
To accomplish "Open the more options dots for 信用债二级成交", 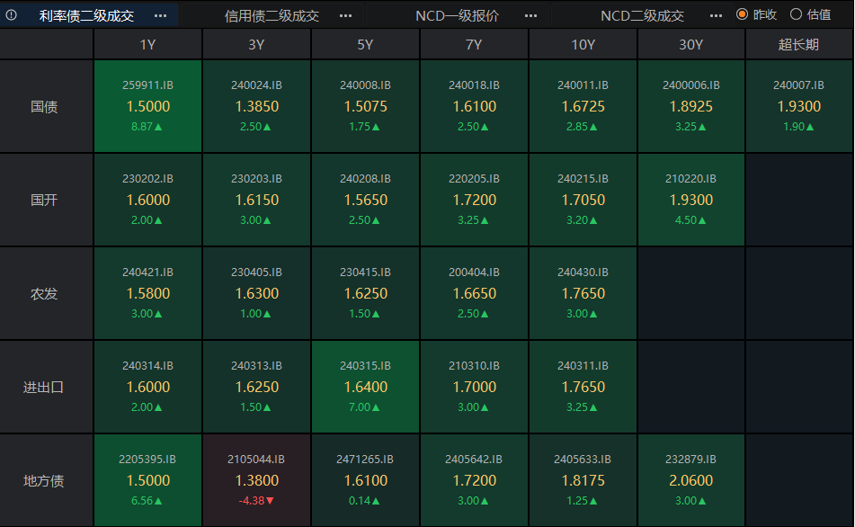I will pyautogui.click(x=346, y=15).
